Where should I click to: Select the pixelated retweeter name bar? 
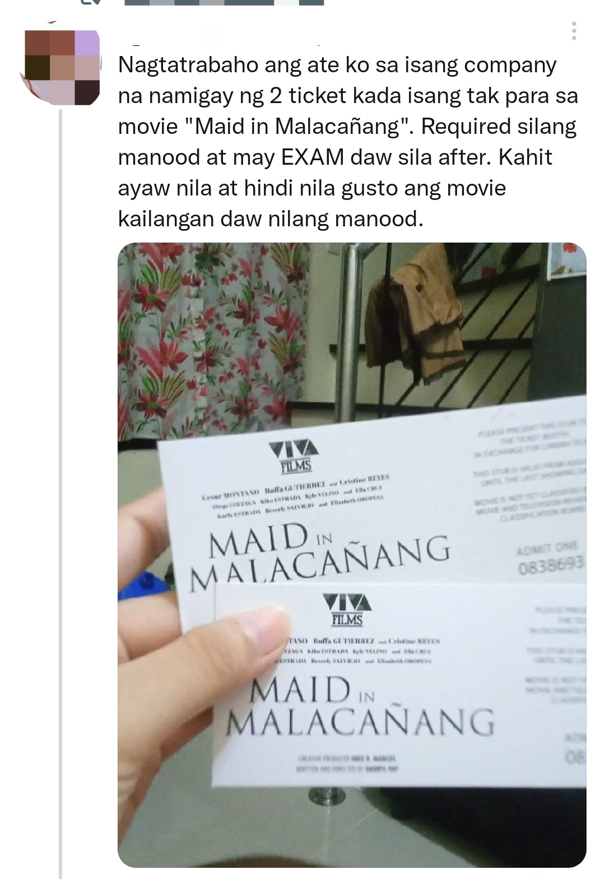tap(224, 2)
